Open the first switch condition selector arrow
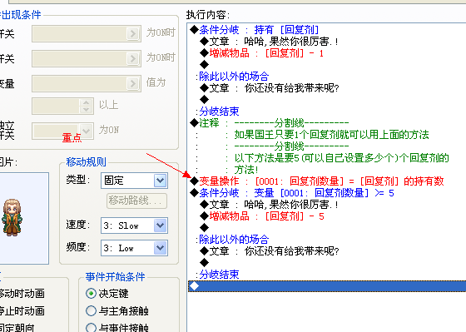 pyautogui.click(x=133, y=33)
